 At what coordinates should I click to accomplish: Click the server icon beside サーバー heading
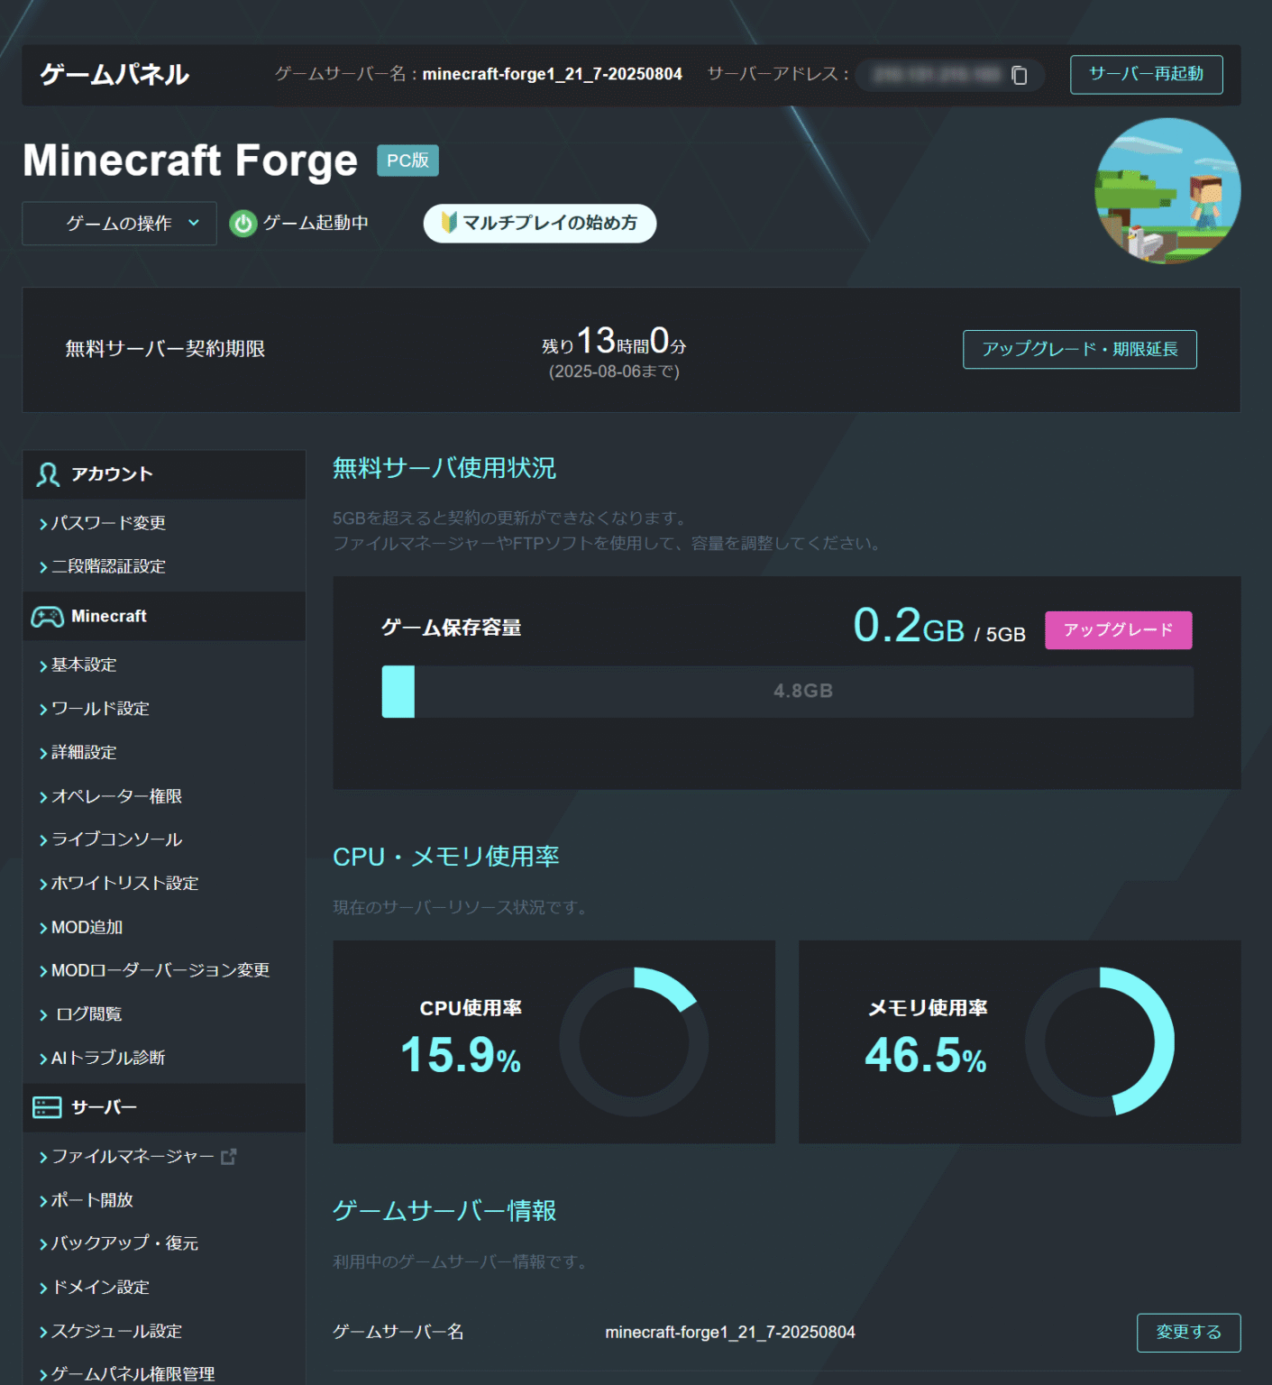[46, 1107]
